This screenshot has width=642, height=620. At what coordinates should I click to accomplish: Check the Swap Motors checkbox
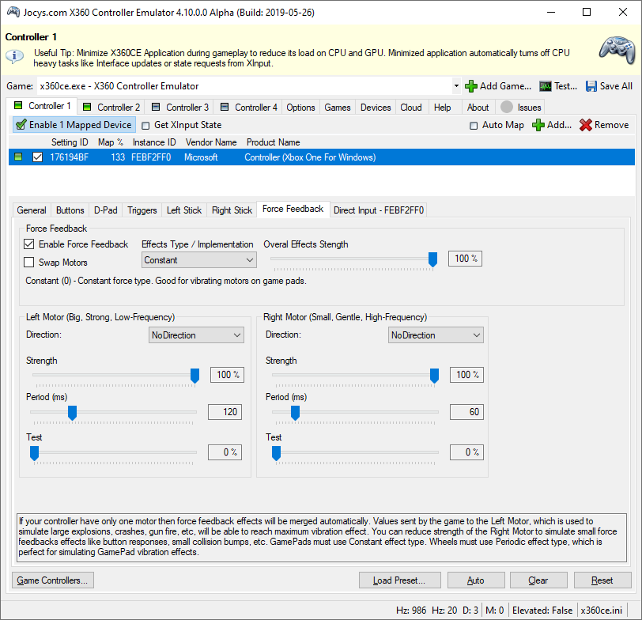(28, 262)
